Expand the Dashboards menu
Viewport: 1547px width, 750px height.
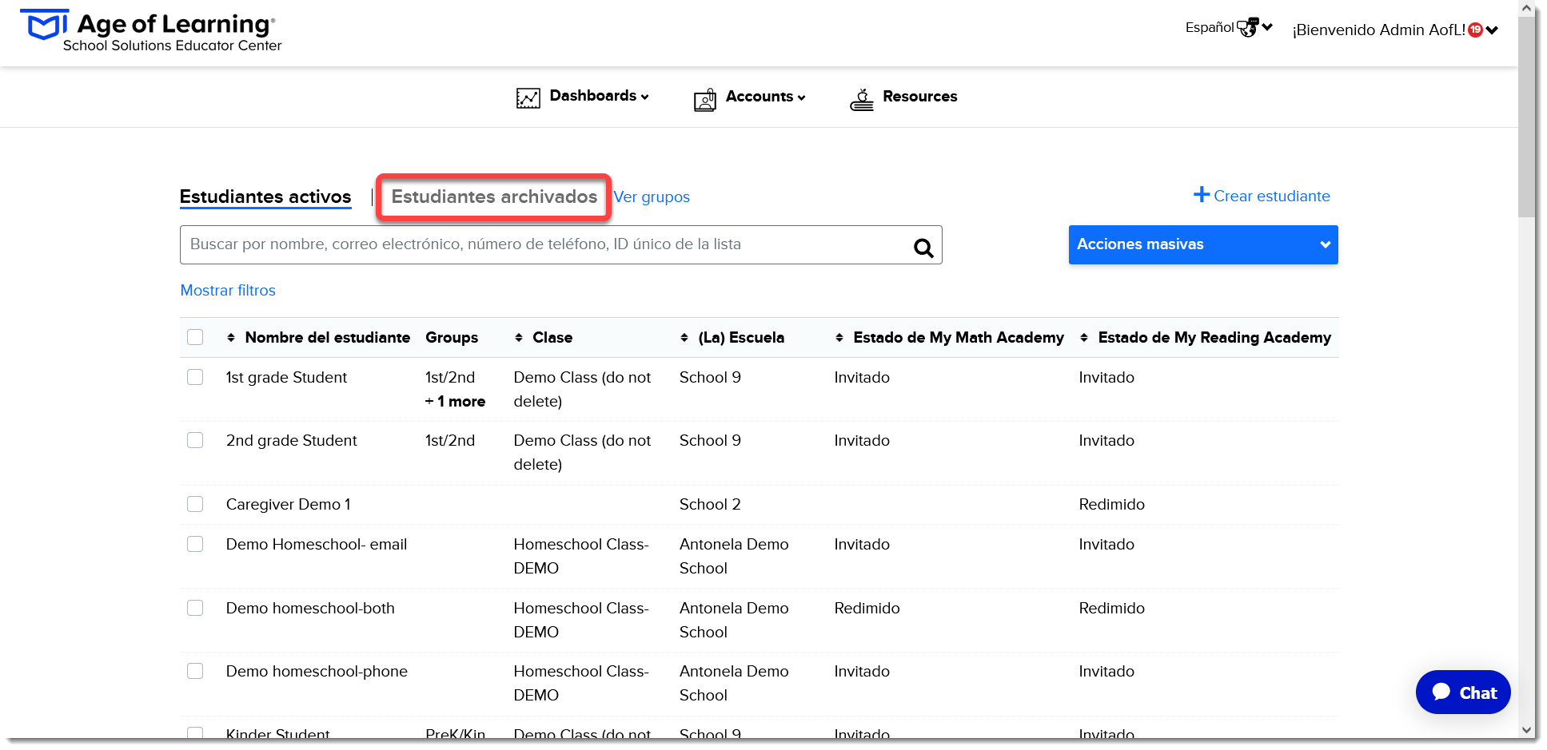pyautogui.click(x=599, y=96)
